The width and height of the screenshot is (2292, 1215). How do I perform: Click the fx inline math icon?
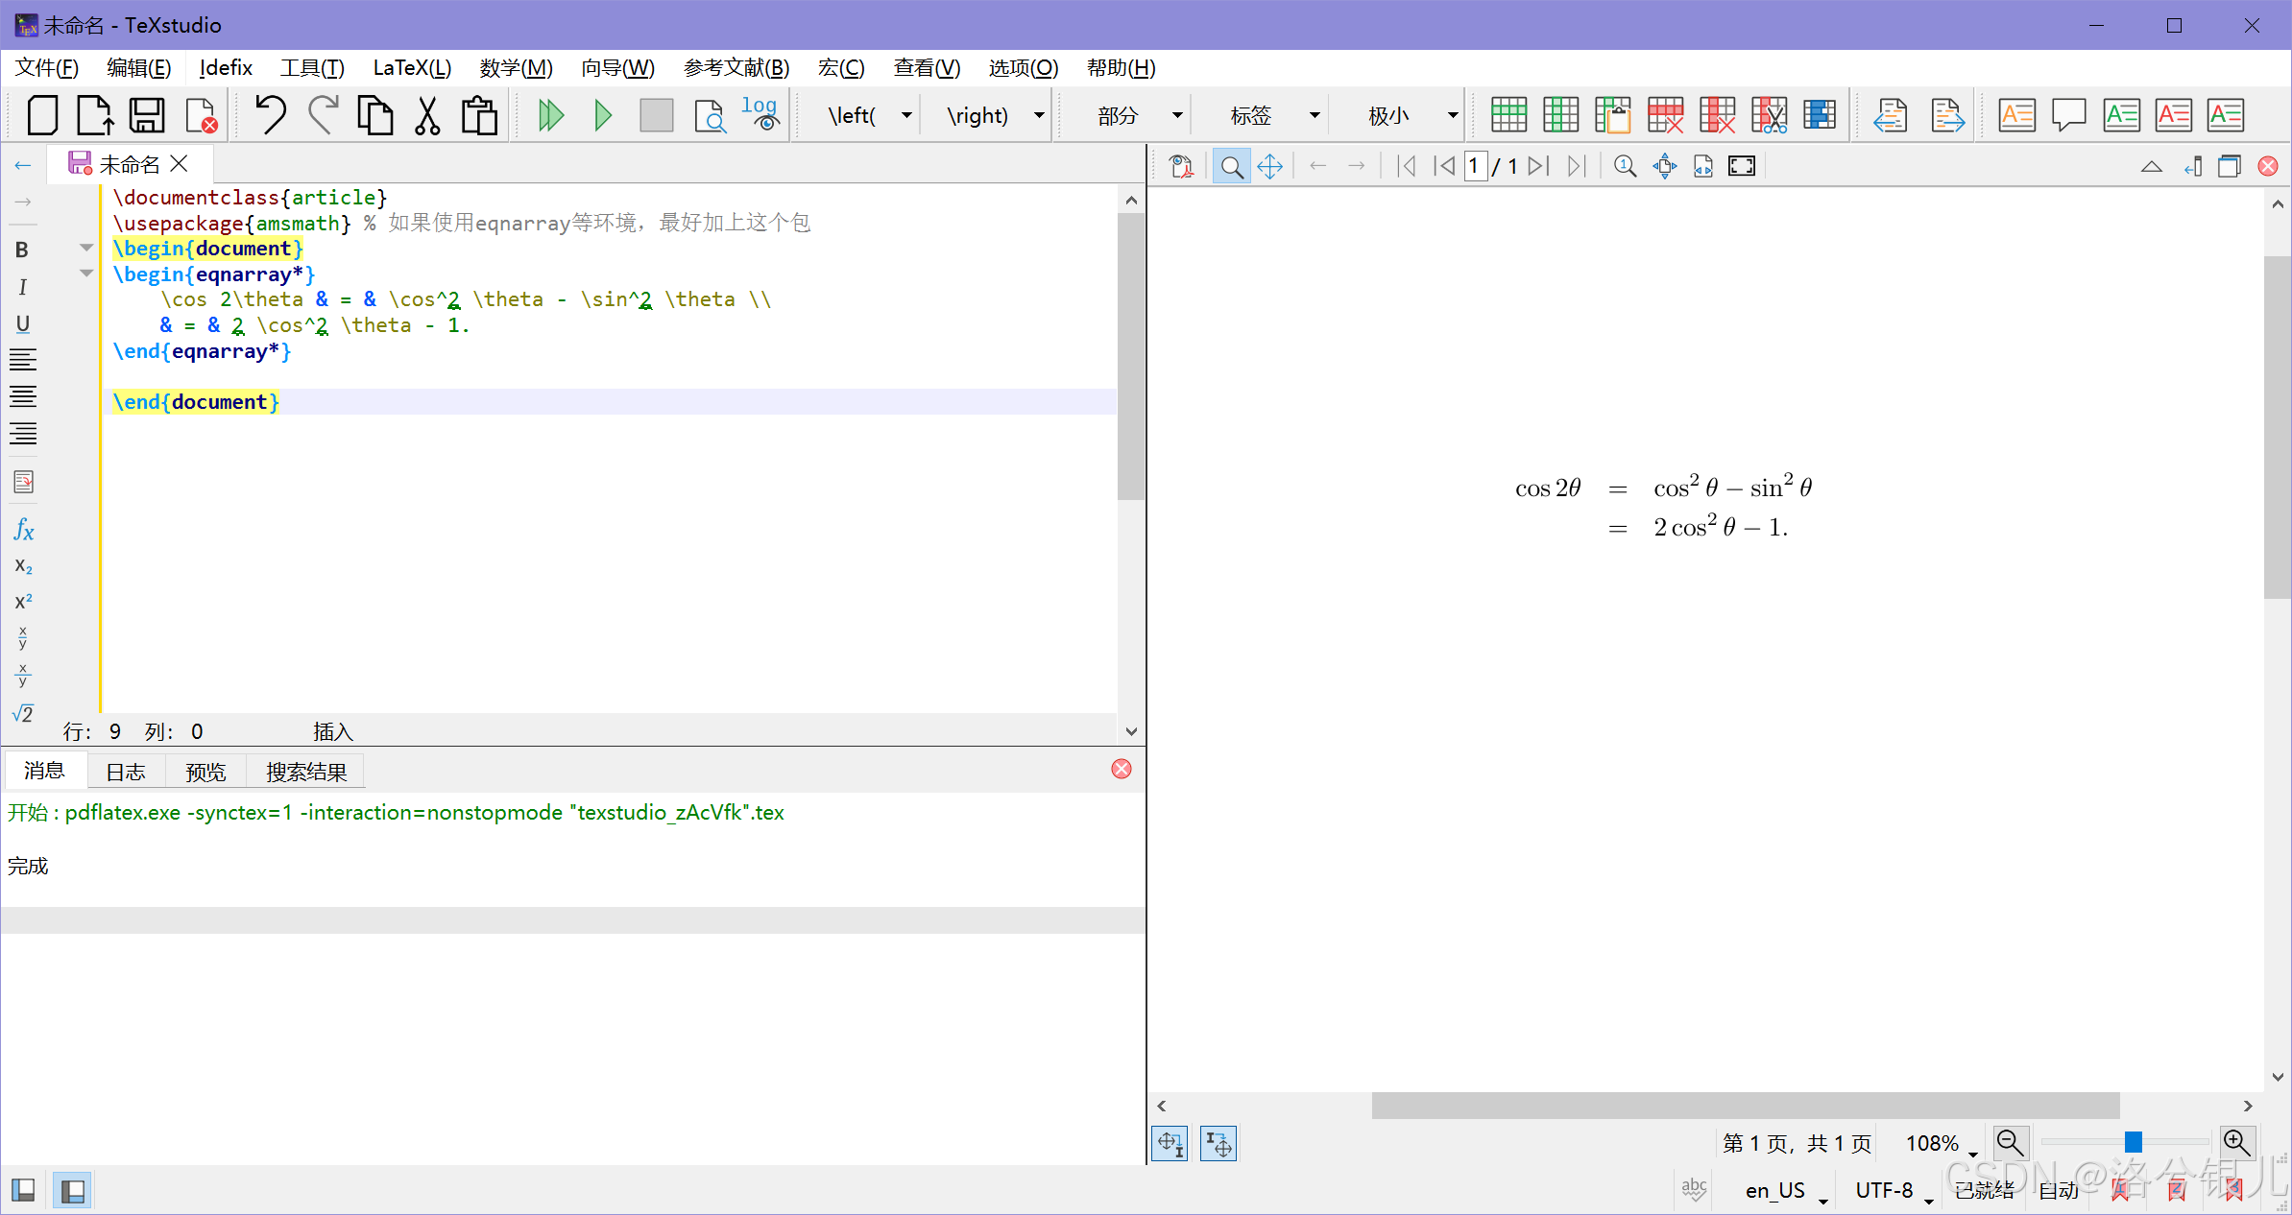tap(23, 529)
